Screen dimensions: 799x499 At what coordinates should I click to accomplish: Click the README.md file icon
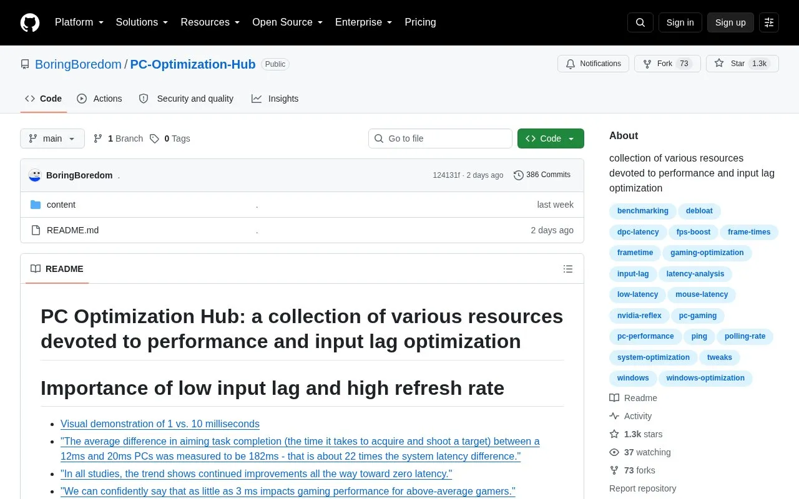[x=36, y=230]
